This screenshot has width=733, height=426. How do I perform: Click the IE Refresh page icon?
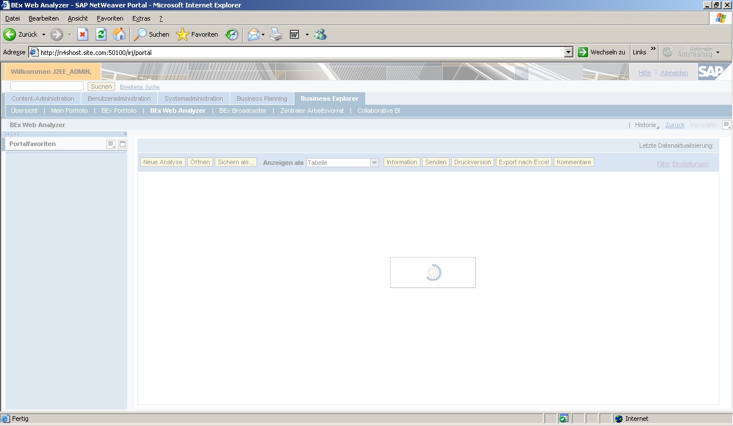coord(101,34)
